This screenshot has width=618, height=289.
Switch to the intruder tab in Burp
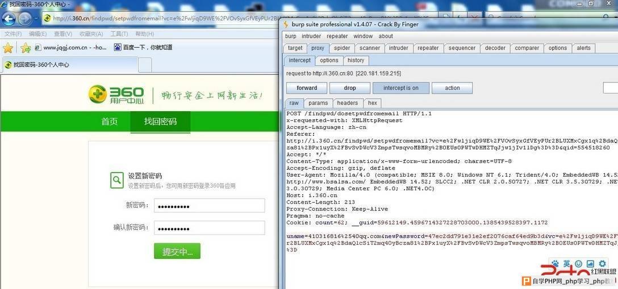(399, 48)
